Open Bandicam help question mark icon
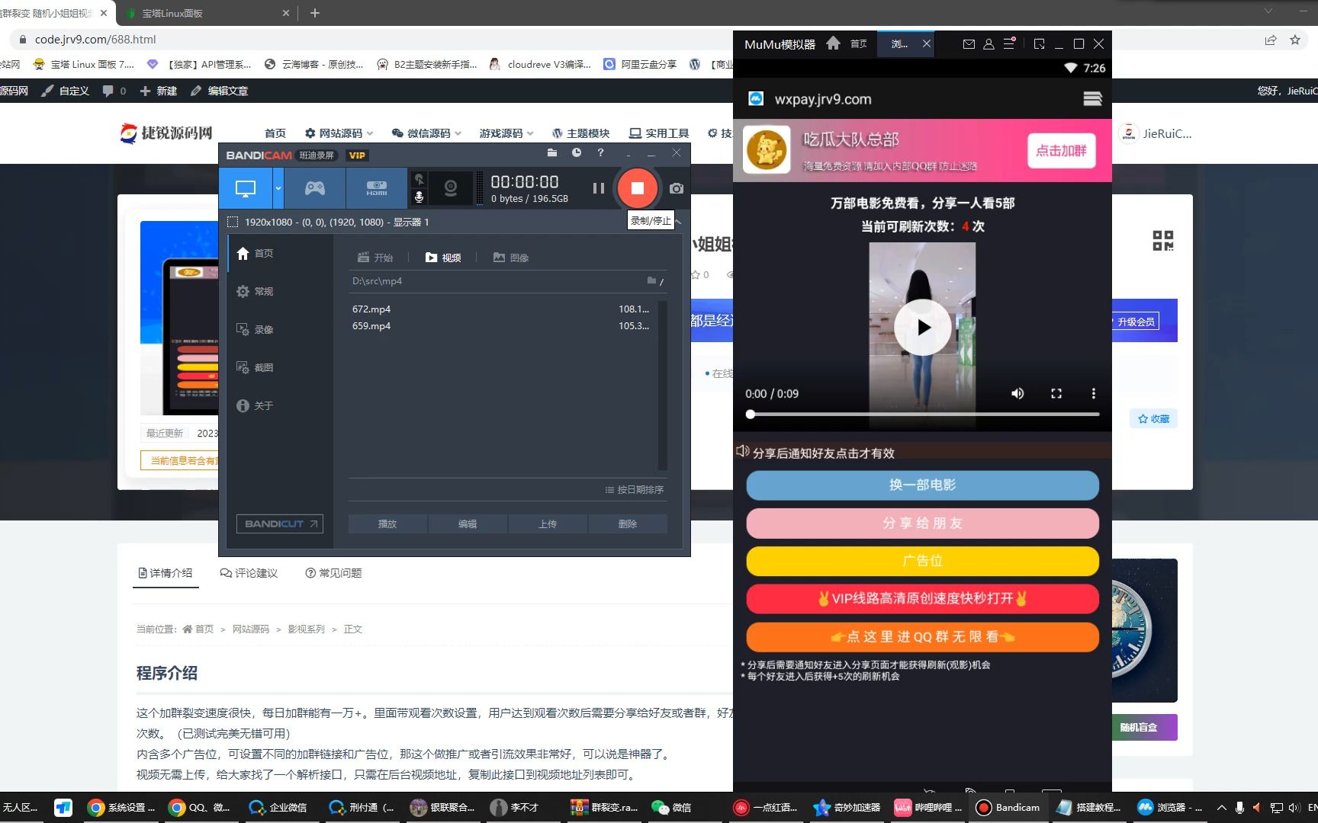Viewport: 1318px width, 823px height. coord(601,153)
